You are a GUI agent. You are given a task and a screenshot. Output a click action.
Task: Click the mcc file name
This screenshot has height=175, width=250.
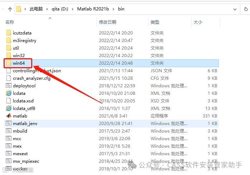pos(17,139)
